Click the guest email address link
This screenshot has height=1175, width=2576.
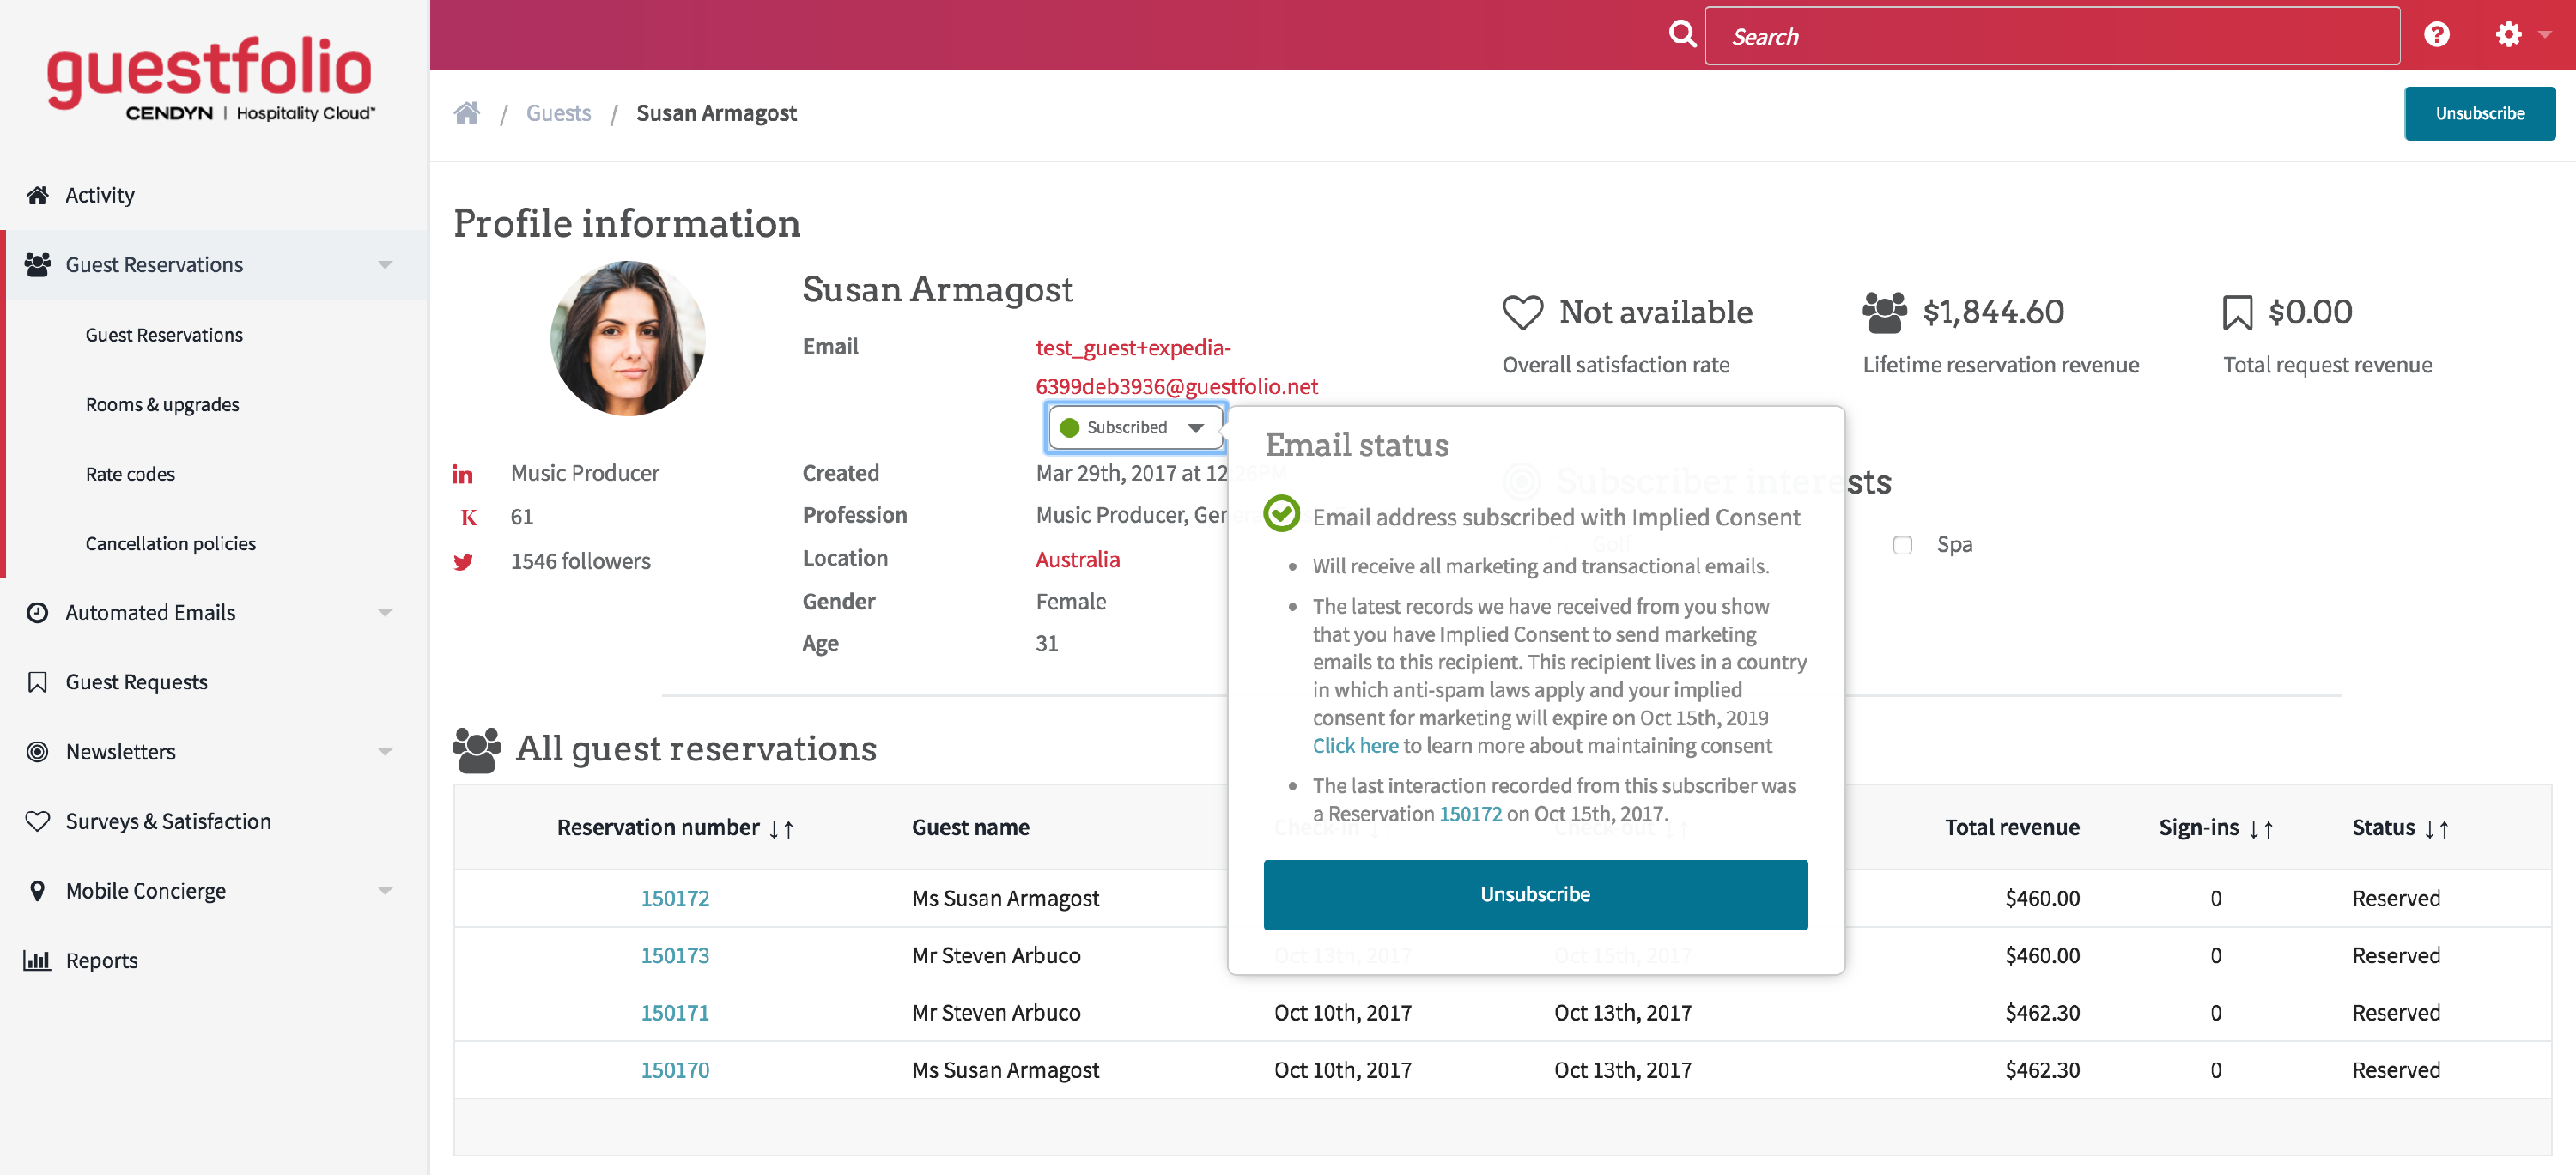pyautogui.click(x=1176, y=366)
